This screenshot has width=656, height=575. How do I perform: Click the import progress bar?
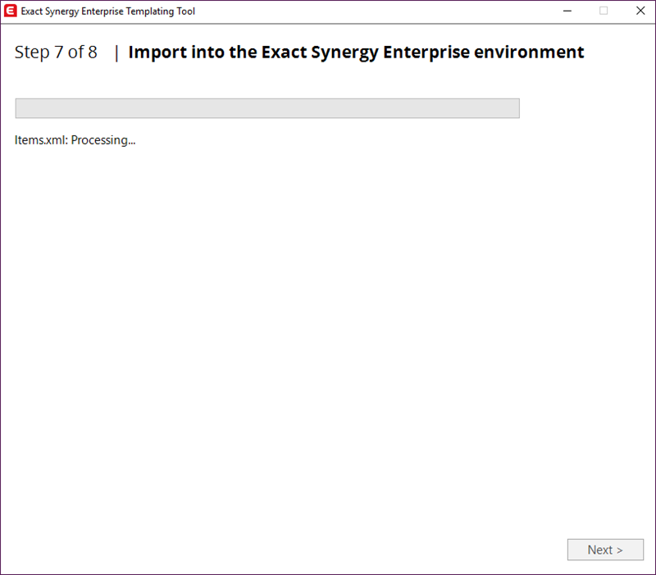coord(267,108)
